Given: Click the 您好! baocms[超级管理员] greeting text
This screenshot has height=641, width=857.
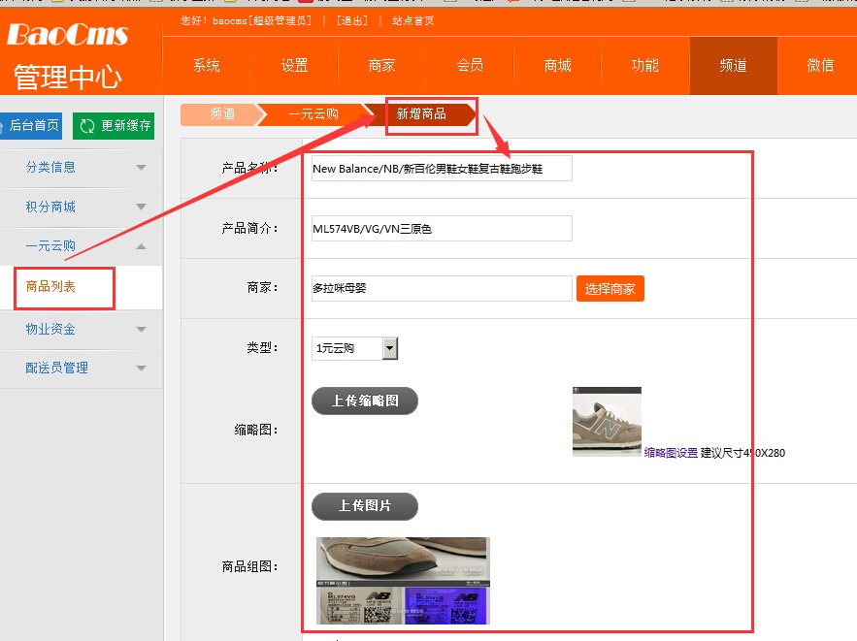Looking at the screenshot, I should point(246,20).
